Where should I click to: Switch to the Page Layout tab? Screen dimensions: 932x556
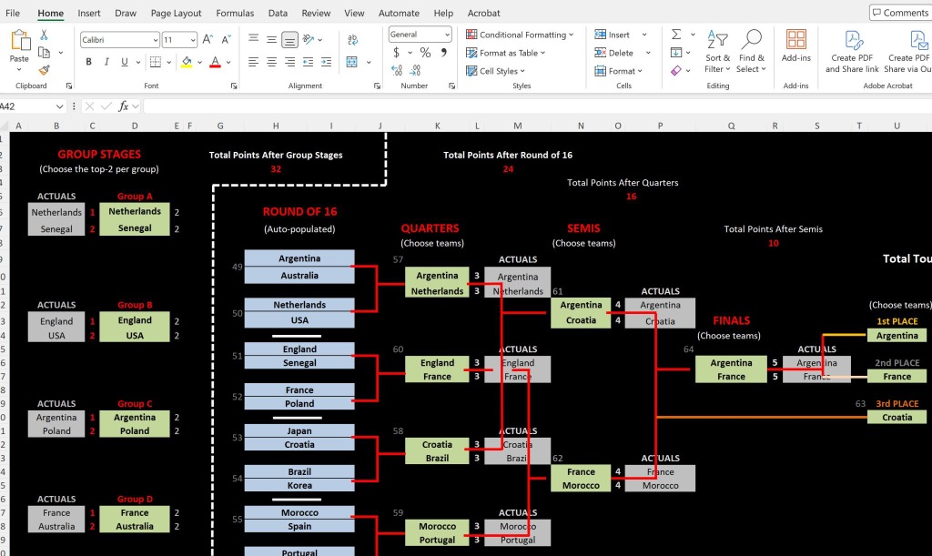[x=176, y=13]
